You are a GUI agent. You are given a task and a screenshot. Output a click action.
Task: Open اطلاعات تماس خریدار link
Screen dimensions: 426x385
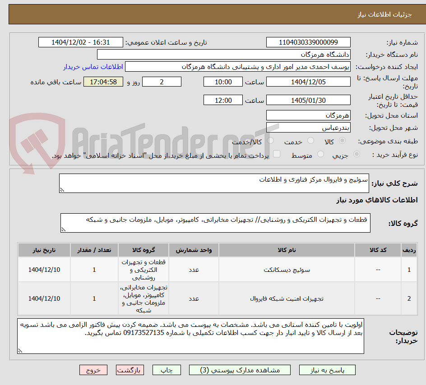tap(93, 67)
